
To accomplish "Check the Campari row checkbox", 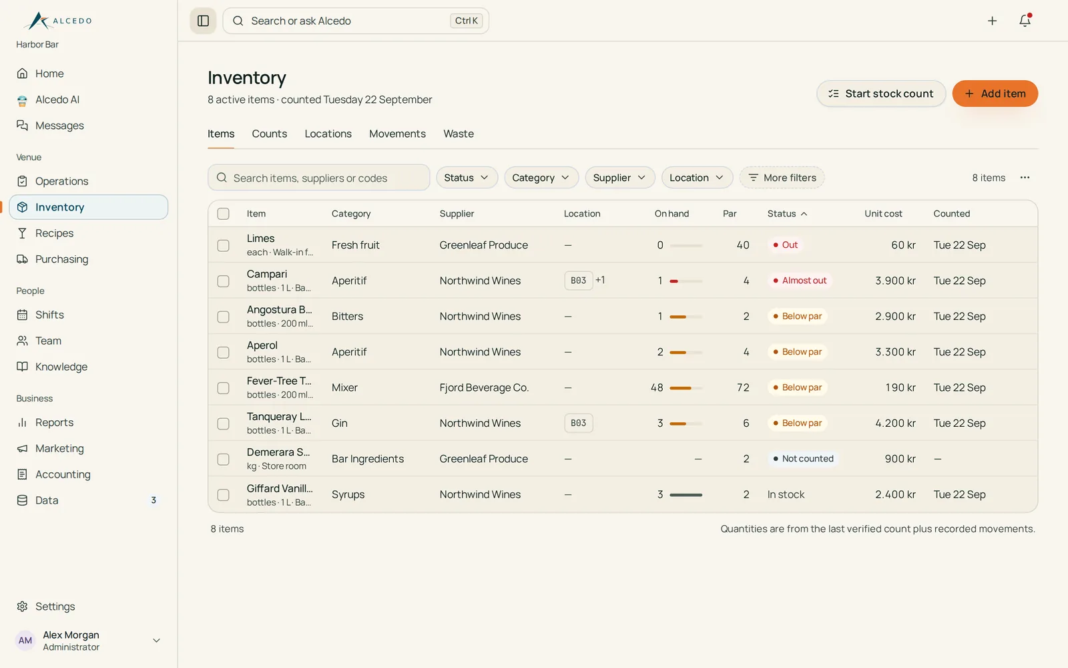I will tap(223, 281).
